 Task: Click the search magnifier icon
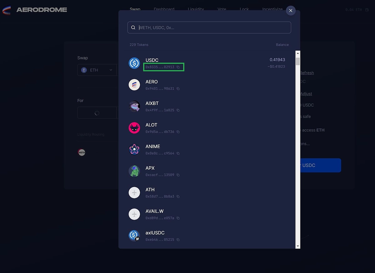point(133,27)
